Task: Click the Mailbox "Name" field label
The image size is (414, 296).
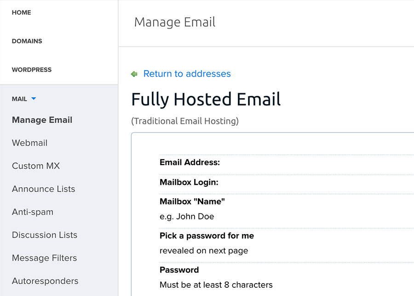Action: click(x=192, y=201)
